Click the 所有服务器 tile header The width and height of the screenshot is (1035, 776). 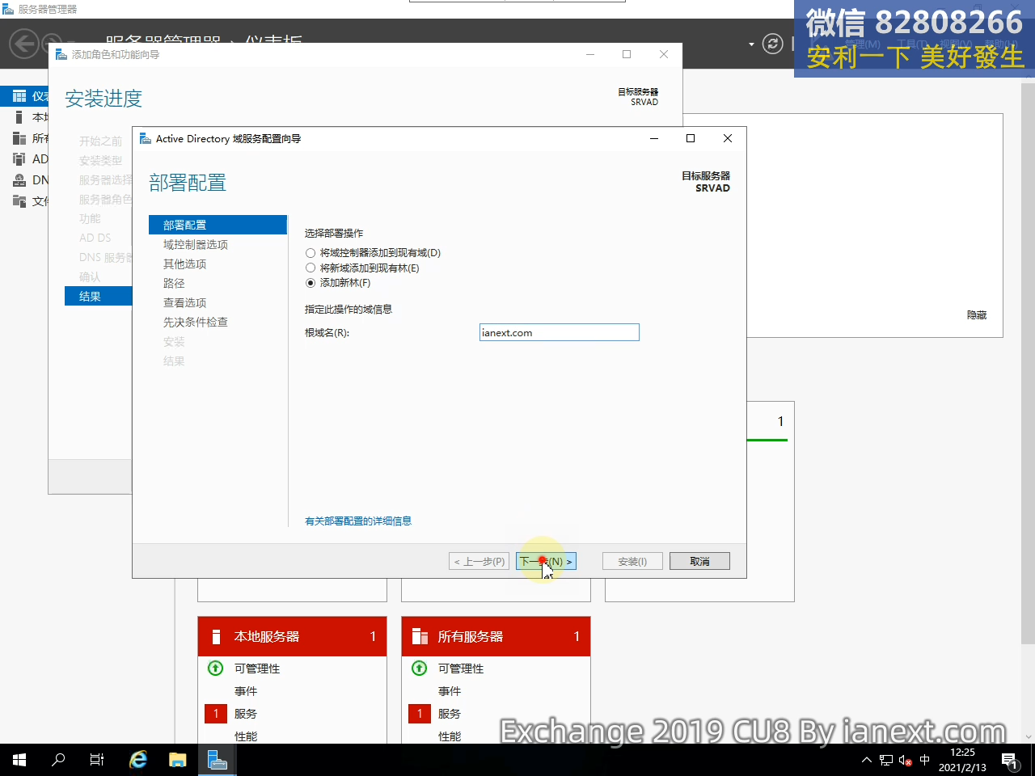pyautogui.click(x=496, y=636)
